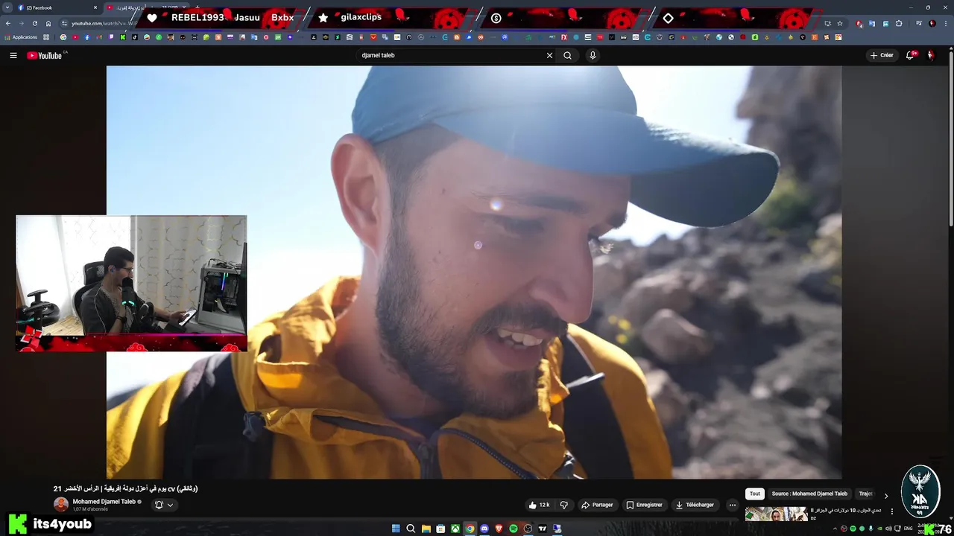Click the Partager share button
954x536 pixels.
[597, 505]
